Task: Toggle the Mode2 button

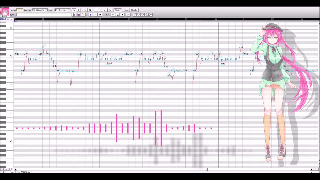Action: coord(118,10)
